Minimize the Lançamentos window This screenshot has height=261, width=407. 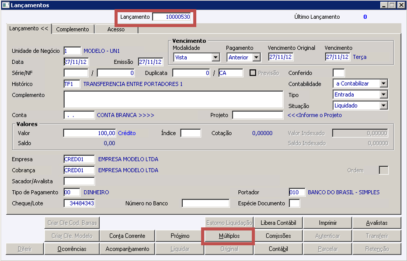click(x=384, y=5)
